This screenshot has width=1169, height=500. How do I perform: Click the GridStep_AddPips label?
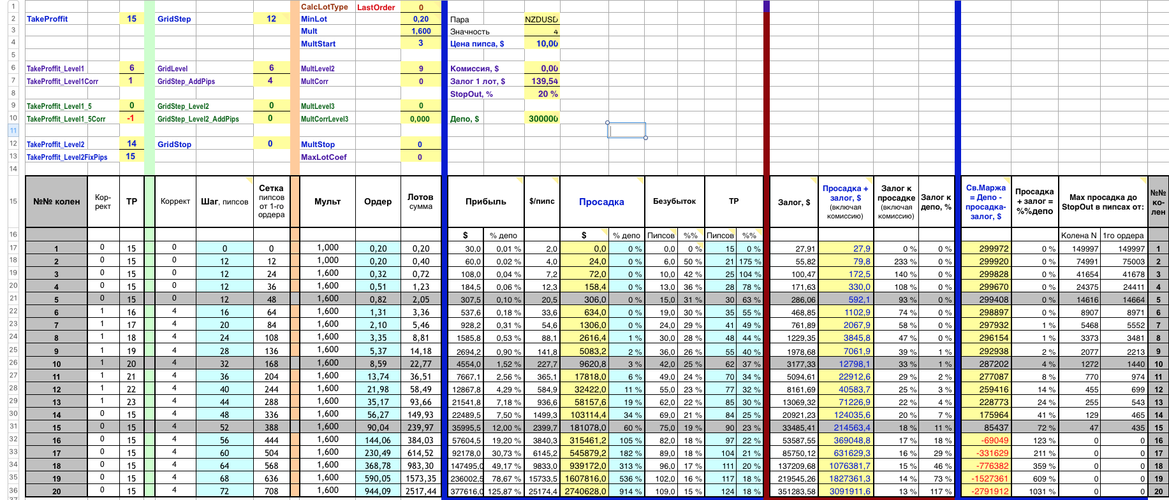pyautogui.click(x=186, y=82)
